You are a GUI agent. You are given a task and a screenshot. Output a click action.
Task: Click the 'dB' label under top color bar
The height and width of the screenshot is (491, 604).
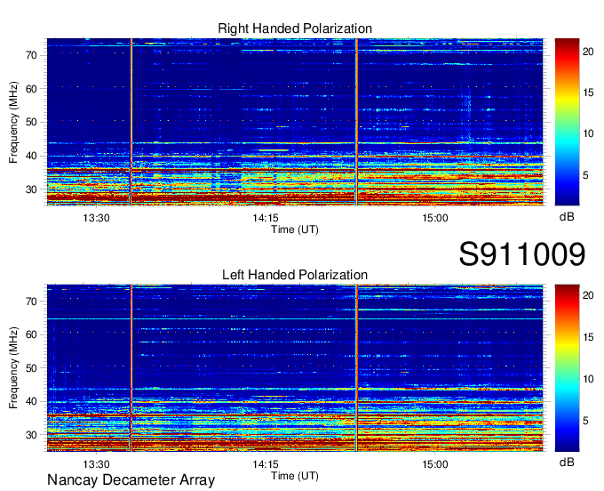pos(567,217)
